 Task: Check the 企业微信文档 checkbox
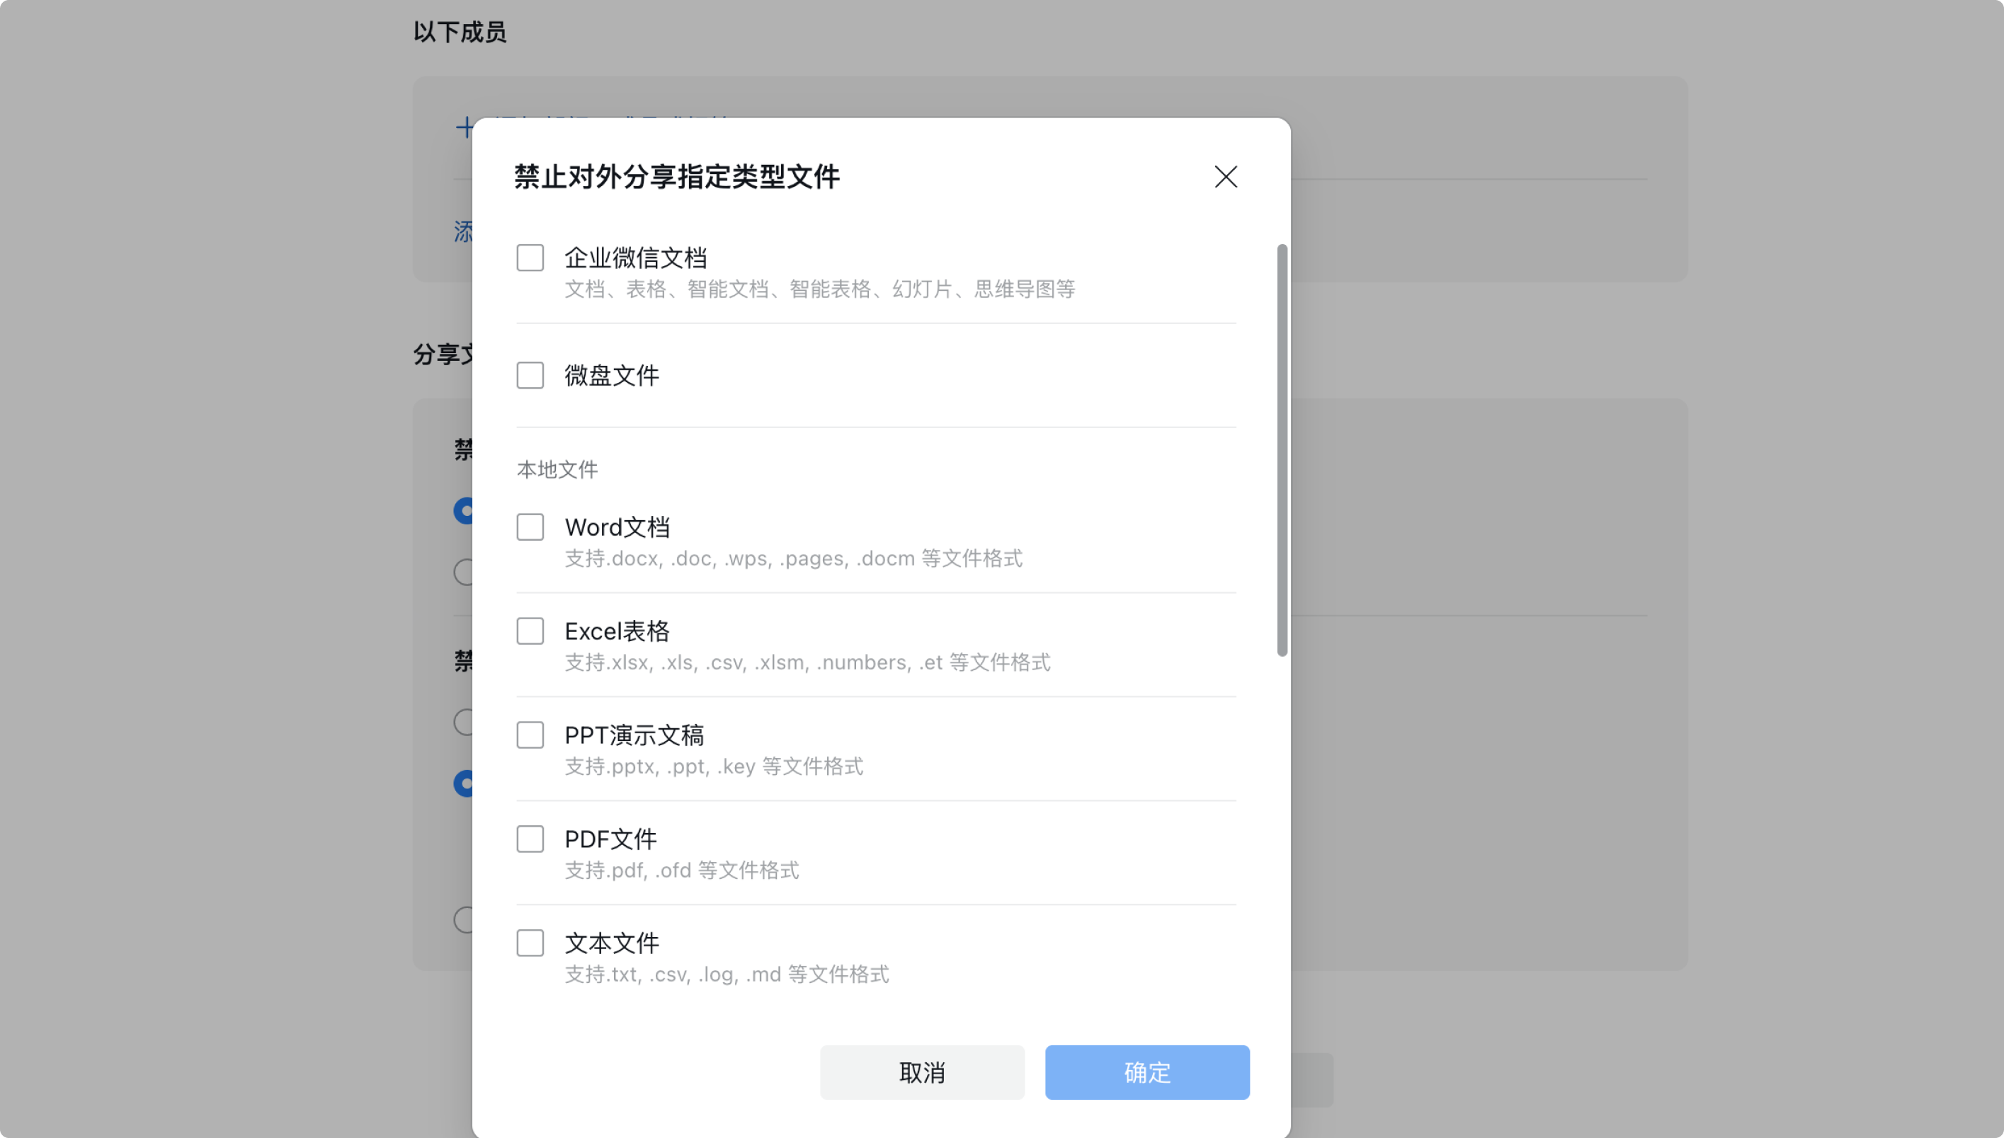(530, 257)
